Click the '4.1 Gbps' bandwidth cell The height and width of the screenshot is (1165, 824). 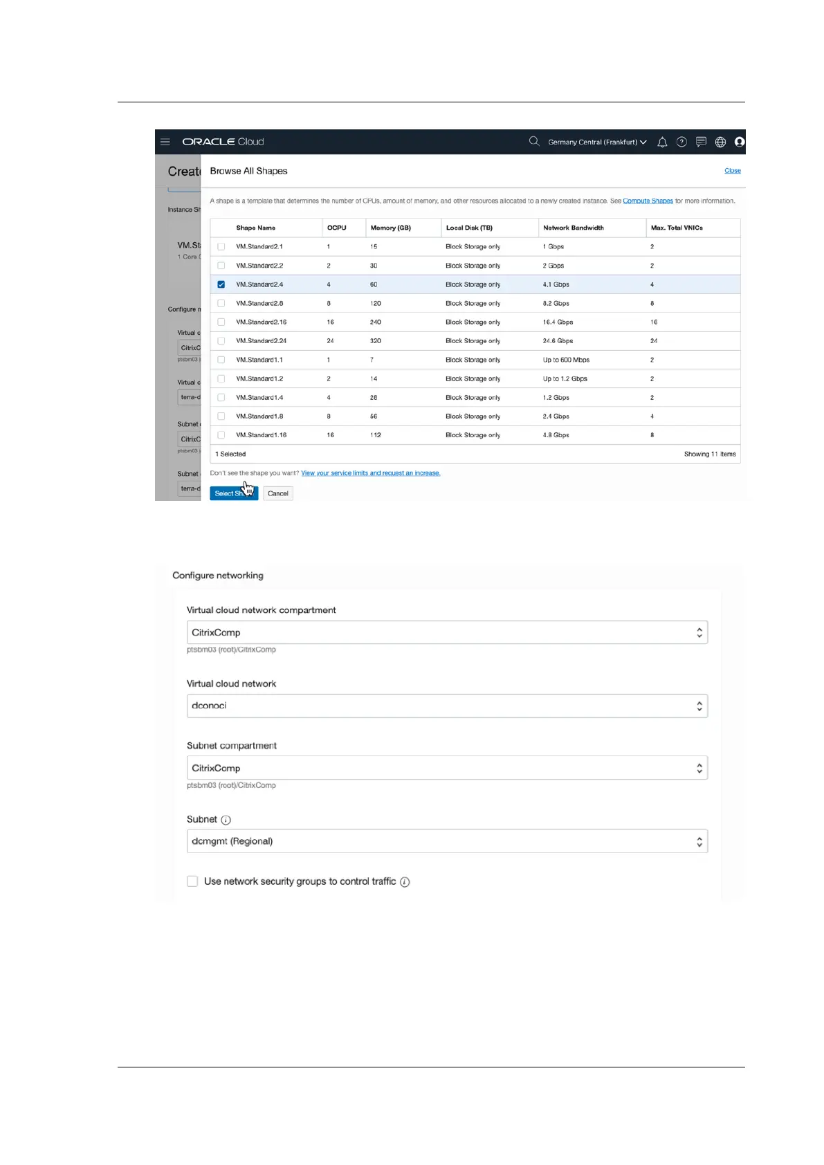(x=556, y=284)
